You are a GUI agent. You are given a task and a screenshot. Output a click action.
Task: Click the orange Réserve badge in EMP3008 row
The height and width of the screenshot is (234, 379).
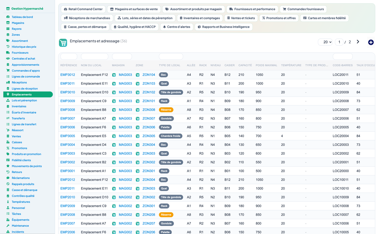166,110
